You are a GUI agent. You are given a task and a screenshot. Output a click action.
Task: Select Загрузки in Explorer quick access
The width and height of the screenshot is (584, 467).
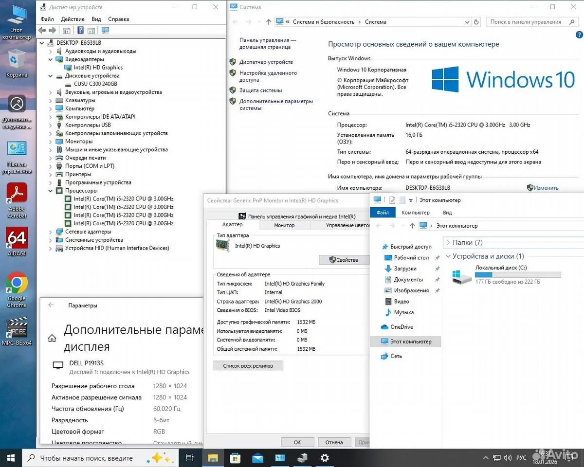tap(405, 269)
